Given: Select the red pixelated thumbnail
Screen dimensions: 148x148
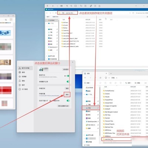Looking at the screenshot, I should (6, 90).
